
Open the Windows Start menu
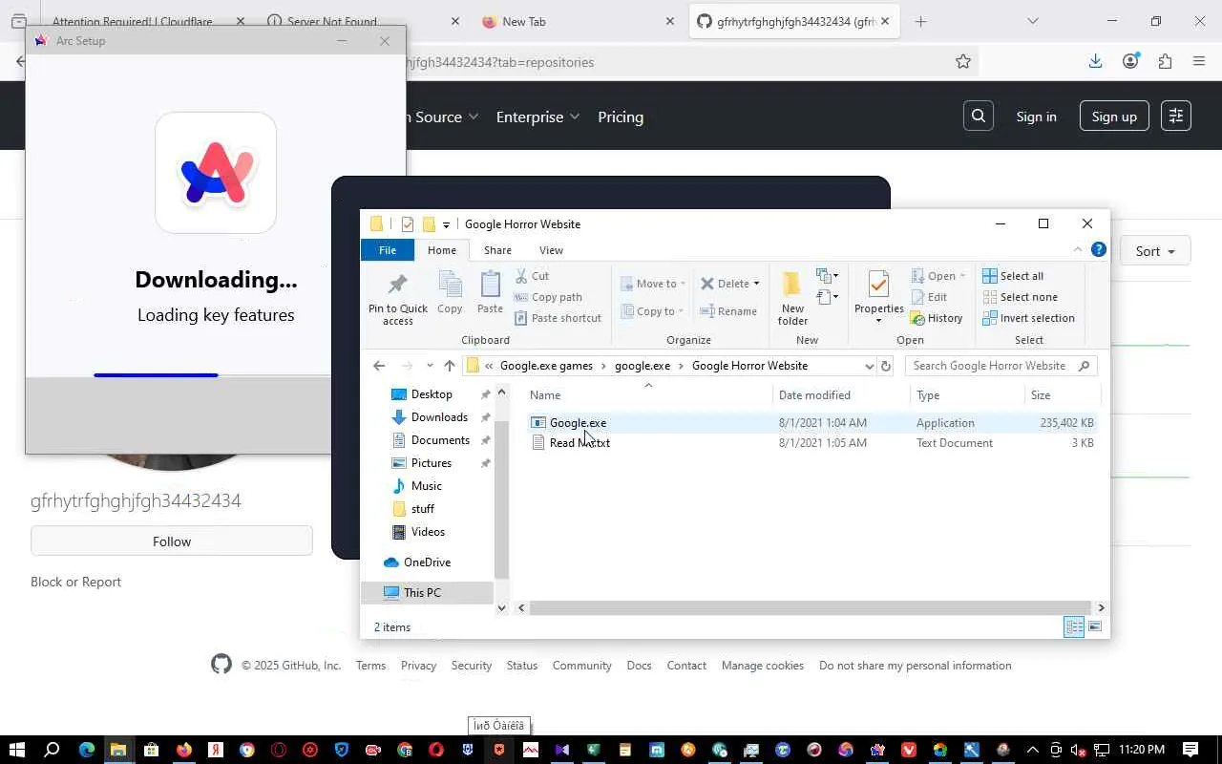tap(16, 750)
